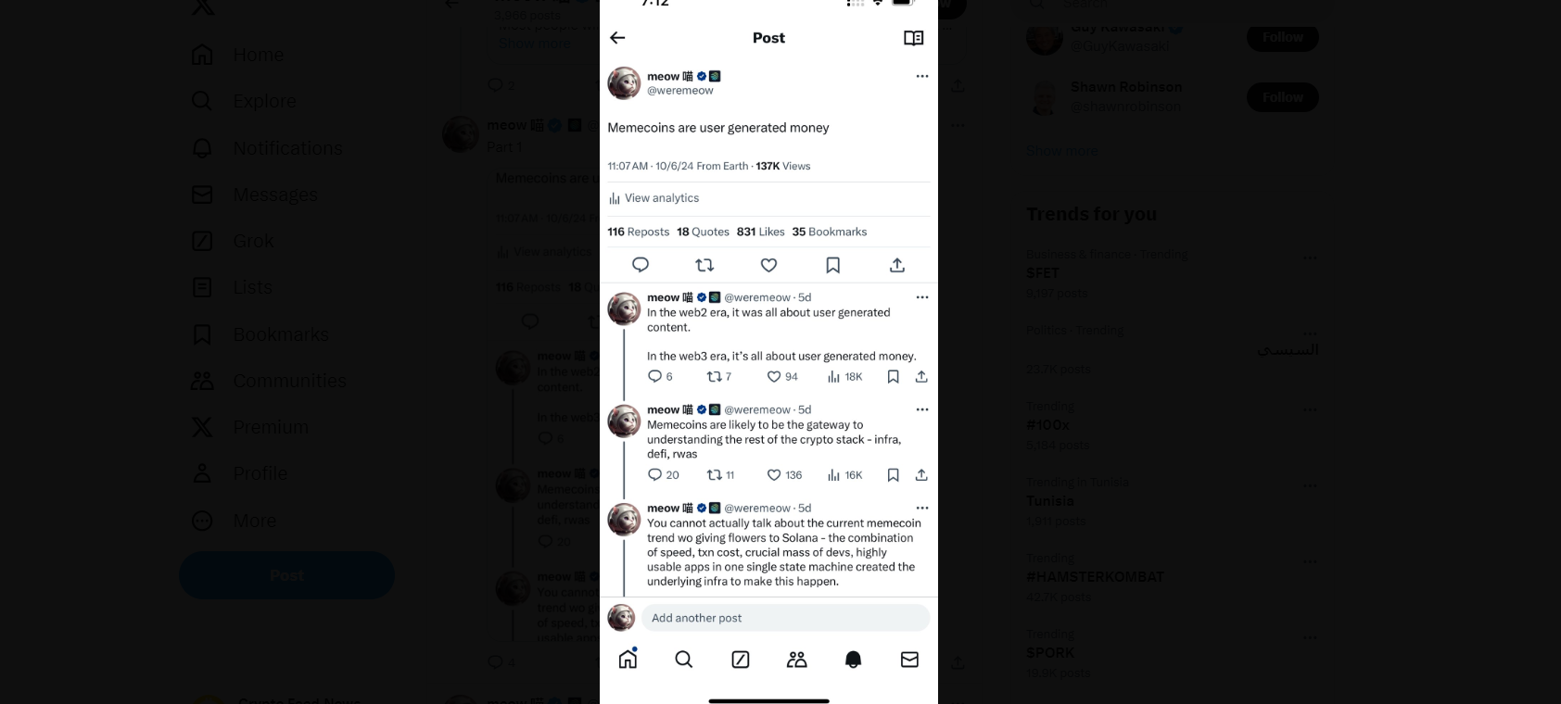Go to Home tab in bottom bar
Viewport: 1561px width, 704px height.
click(x=628, y=659)
